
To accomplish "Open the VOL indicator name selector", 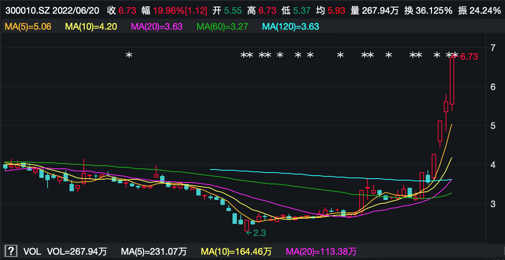I will click(32, 251).
